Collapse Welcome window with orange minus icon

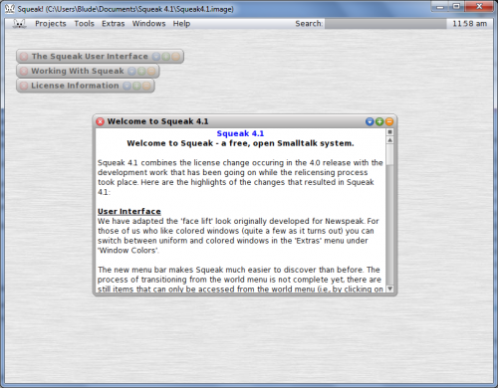point(389,121)
